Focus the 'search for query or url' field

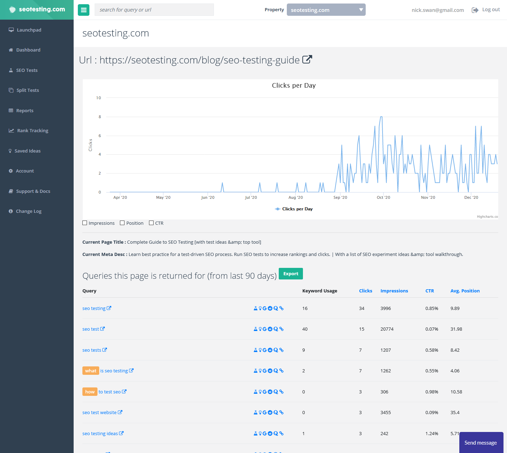154,10
